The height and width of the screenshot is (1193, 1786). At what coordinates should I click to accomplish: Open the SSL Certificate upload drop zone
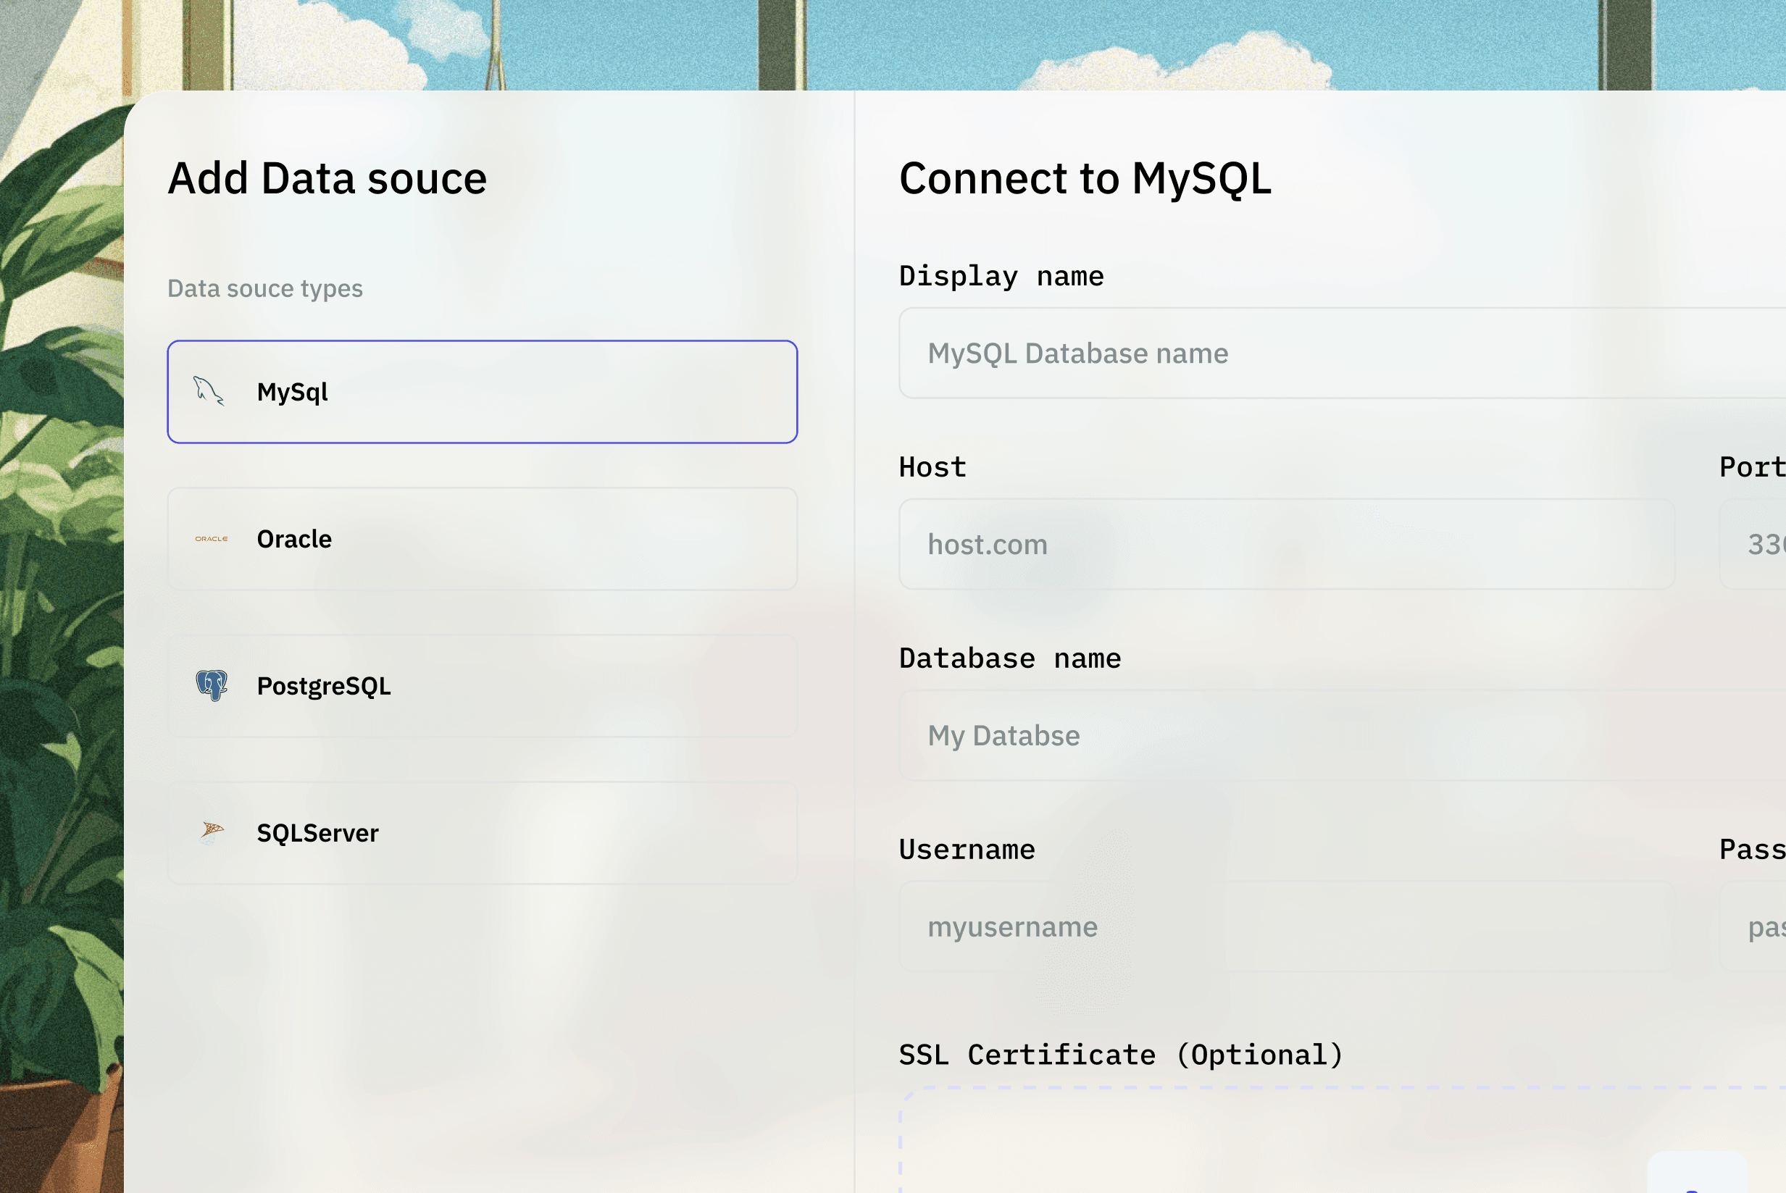click(1339, 1142)
